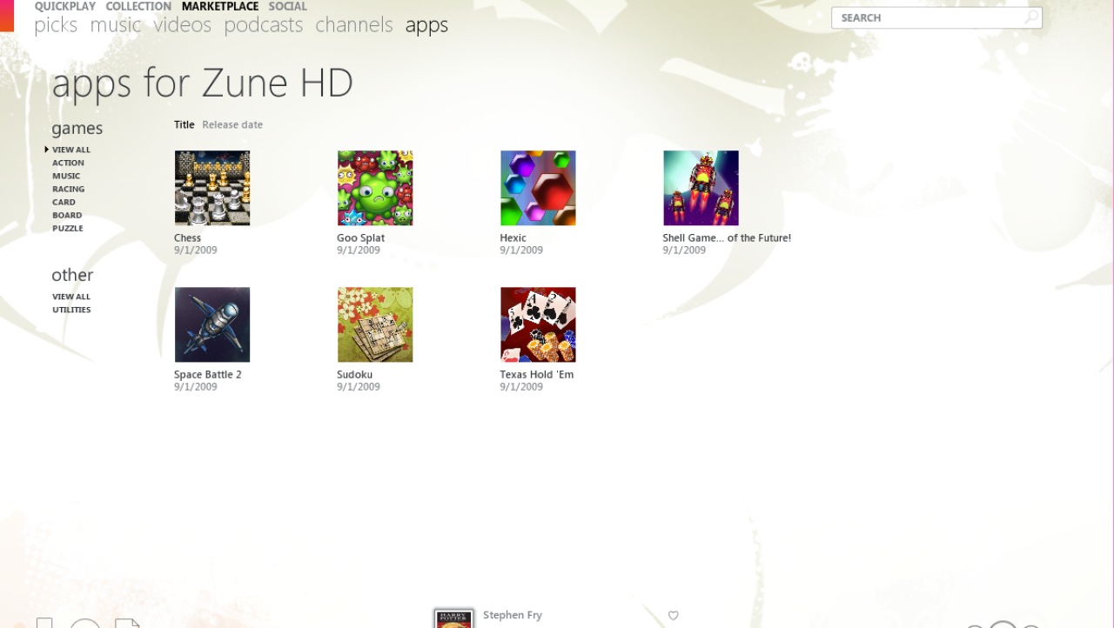Filter games by Music category
Screen dimensions: 1114x628
coord(66,176)
